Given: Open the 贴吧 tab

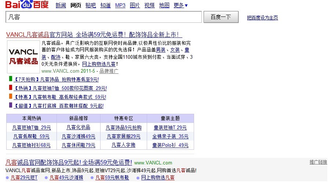Looking at the screenshot, I should (x=91, y=5).
